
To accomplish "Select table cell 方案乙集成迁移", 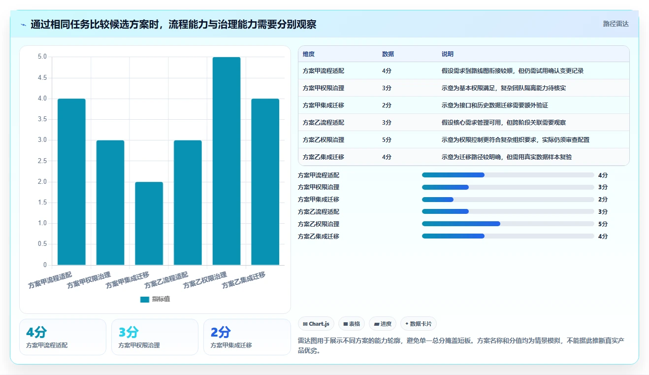I will pyautogui.click(x=324, y=157).
